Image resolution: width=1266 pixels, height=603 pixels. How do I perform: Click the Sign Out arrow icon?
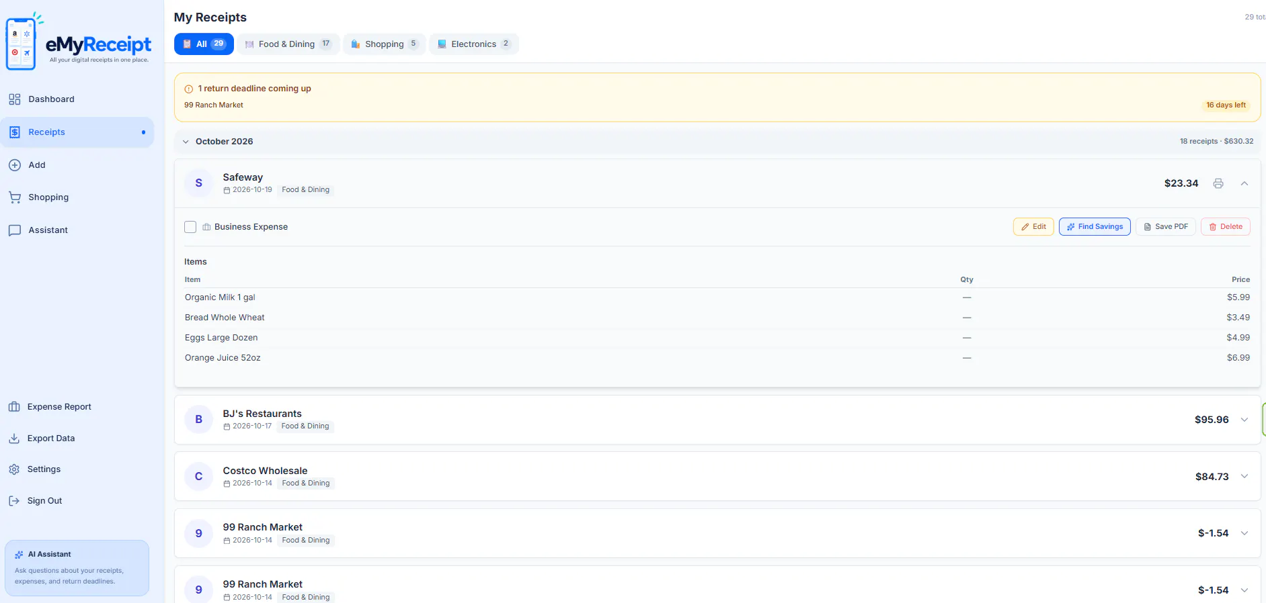click(14, 501)
